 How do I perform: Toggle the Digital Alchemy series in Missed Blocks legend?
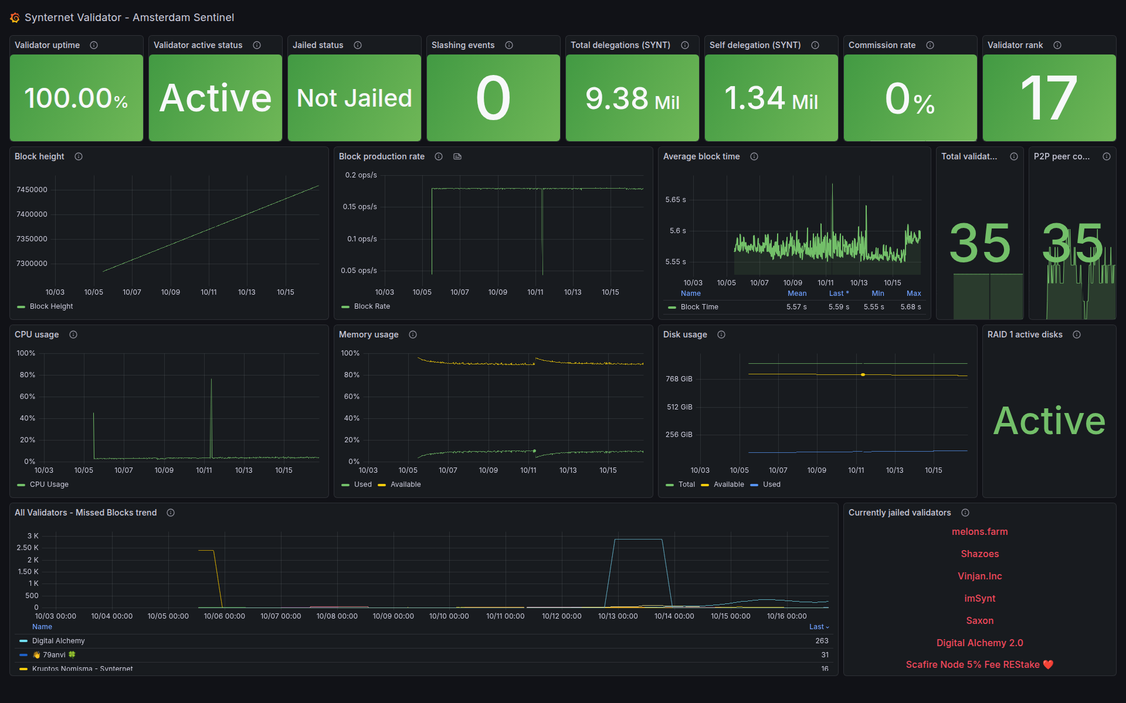point(58,641)
